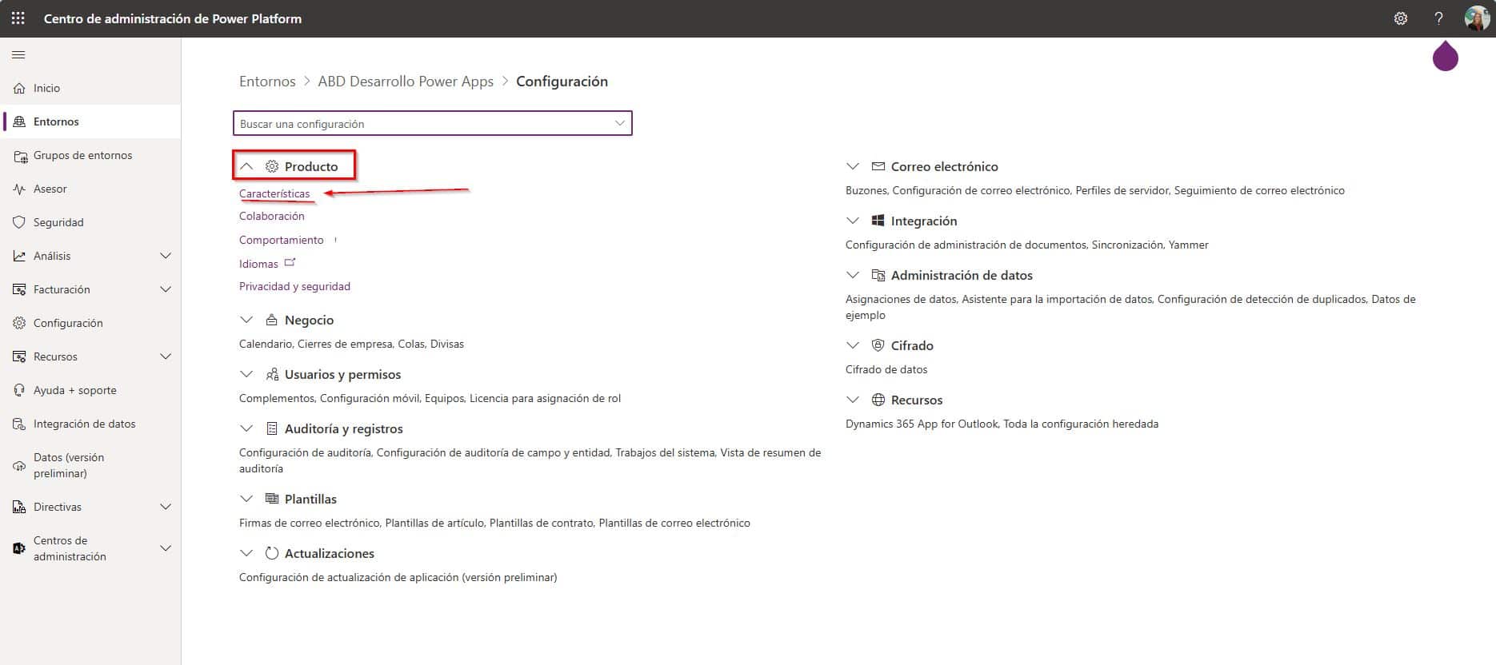This screenshot has height=665, width=1496.
Task: Click Idiomas external link icon
Action: [x=290, y=262]
